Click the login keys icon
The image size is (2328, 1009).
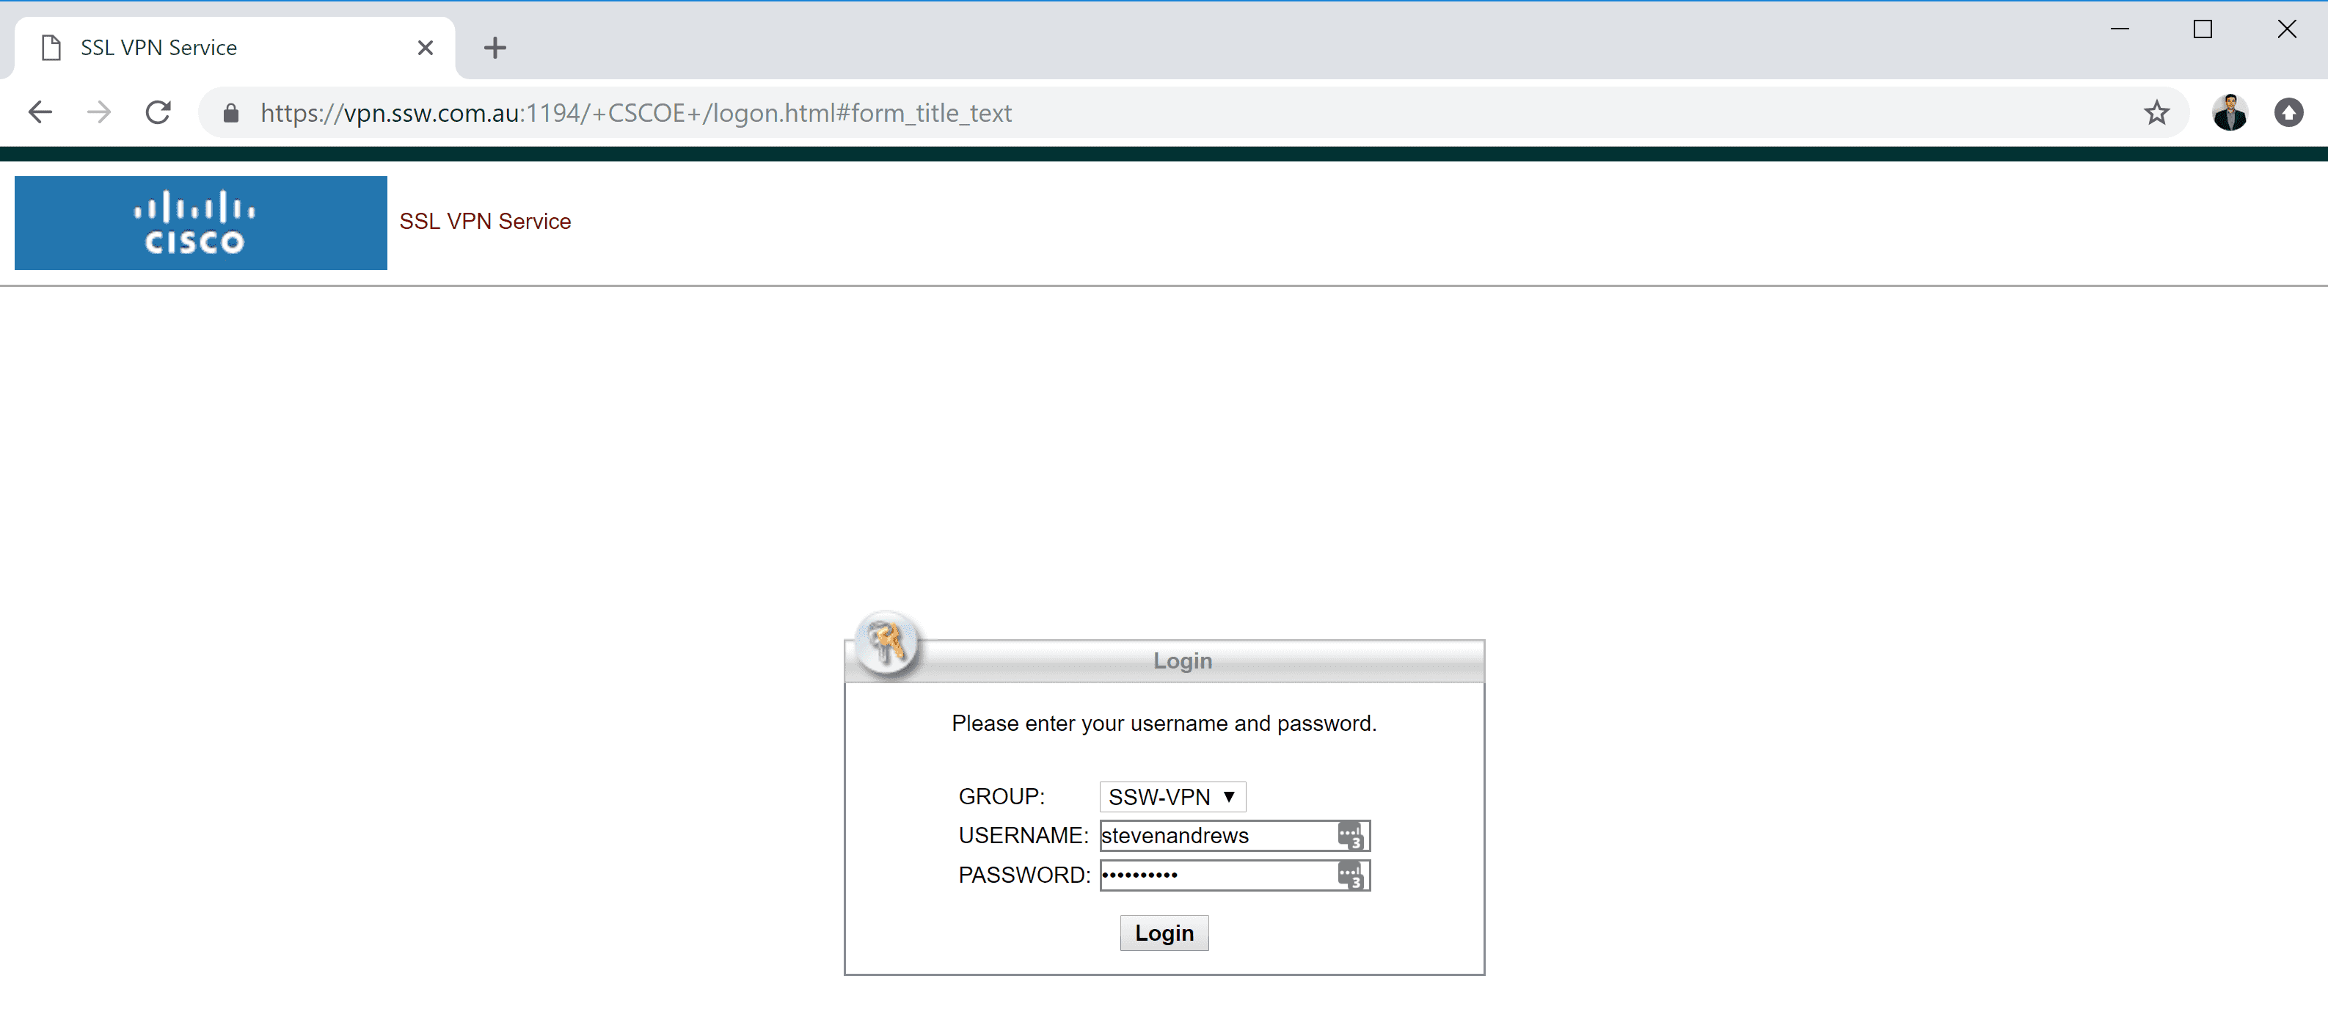pyautogui.click(x=886, y=643)
